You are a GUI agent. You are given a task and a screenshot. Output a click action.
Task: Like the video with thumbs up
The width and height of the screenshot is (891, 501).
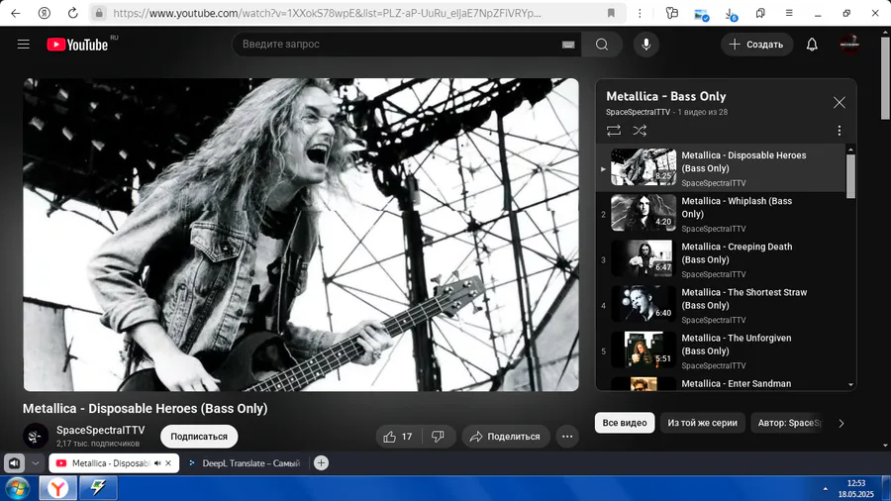point(398,437)
